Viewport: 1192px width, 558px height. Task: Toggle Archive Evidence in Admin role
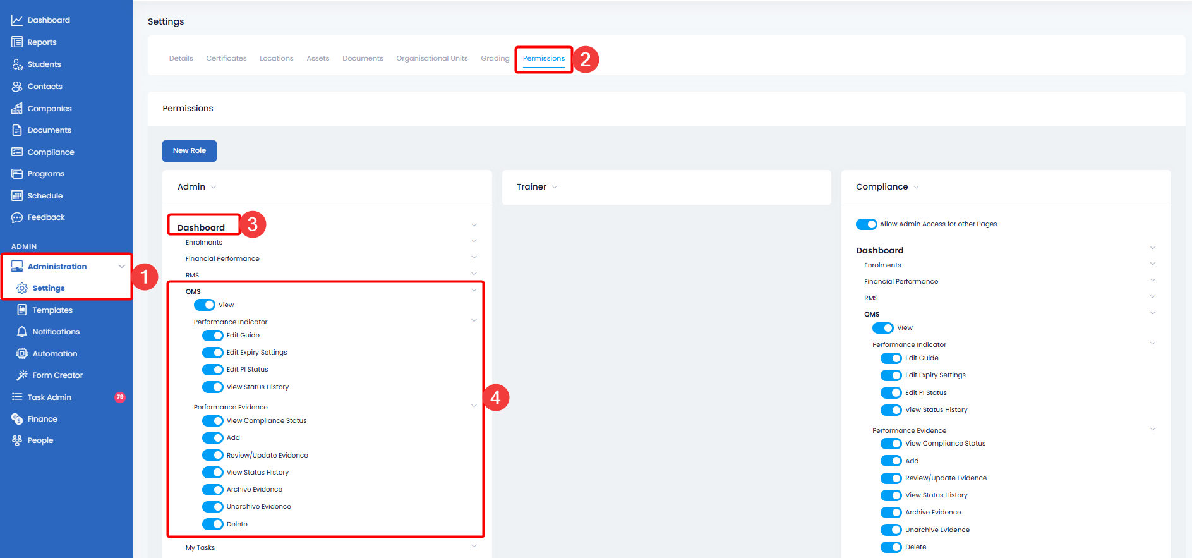(212, 490)
